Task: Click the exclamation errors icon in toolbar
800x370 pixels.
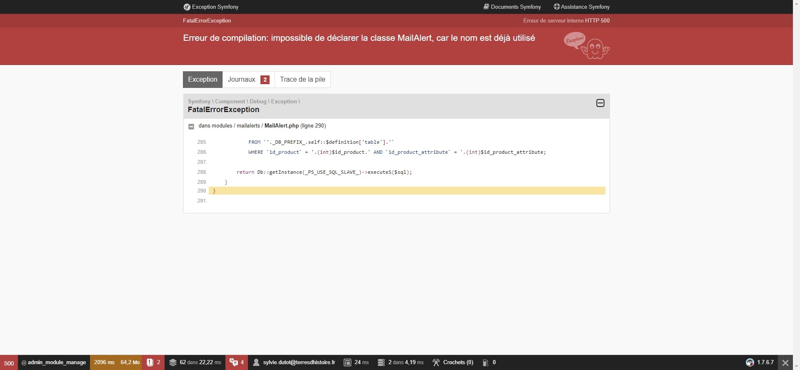Action: [150, 362]
